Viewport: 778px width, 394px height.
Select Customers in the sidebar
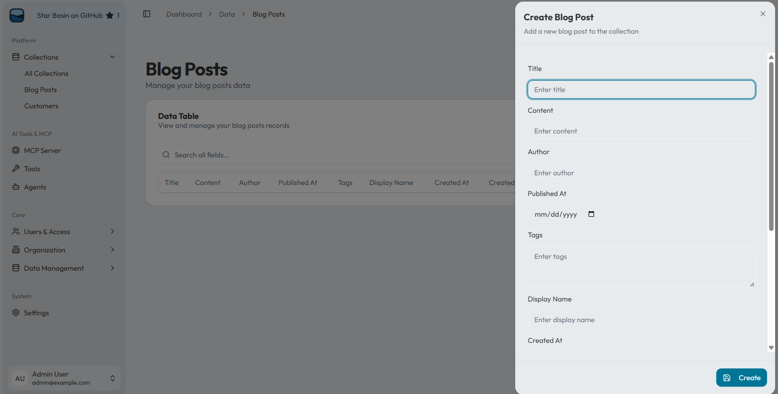point(41,106)
